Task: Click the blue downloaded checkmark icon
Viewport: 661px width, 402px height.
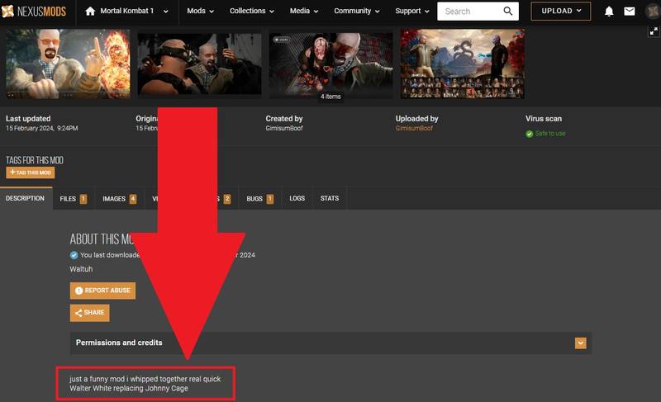Action: (x=74, y=255)
